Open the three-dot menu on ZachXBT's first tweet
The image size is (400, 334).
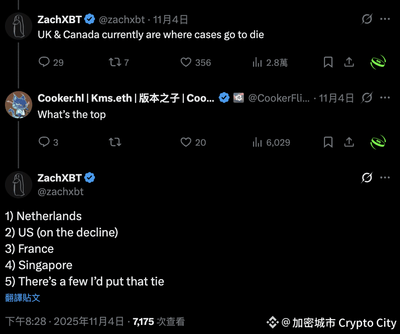click(x=385, y=20)
